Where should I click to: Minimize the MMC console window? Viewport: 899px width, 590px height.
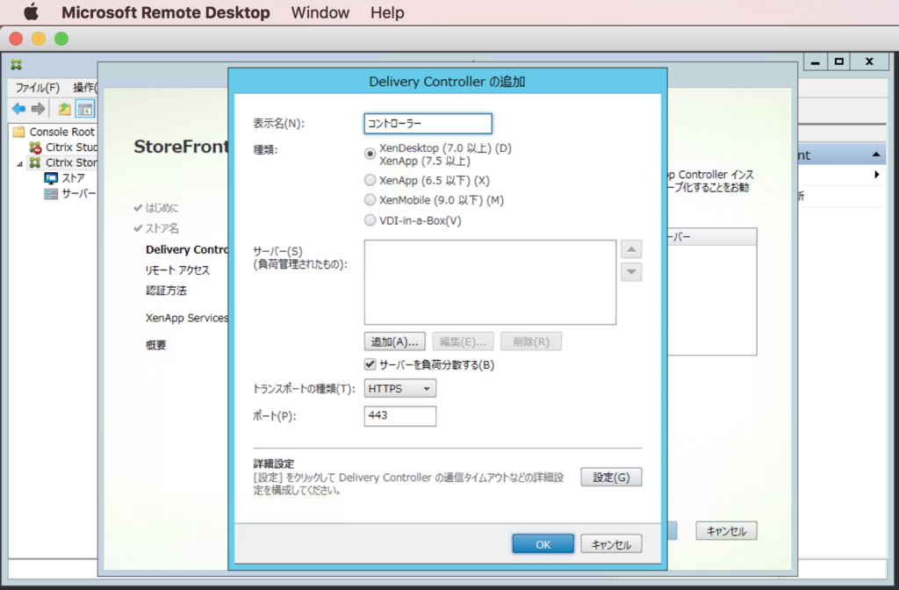(x=816, y=62)
